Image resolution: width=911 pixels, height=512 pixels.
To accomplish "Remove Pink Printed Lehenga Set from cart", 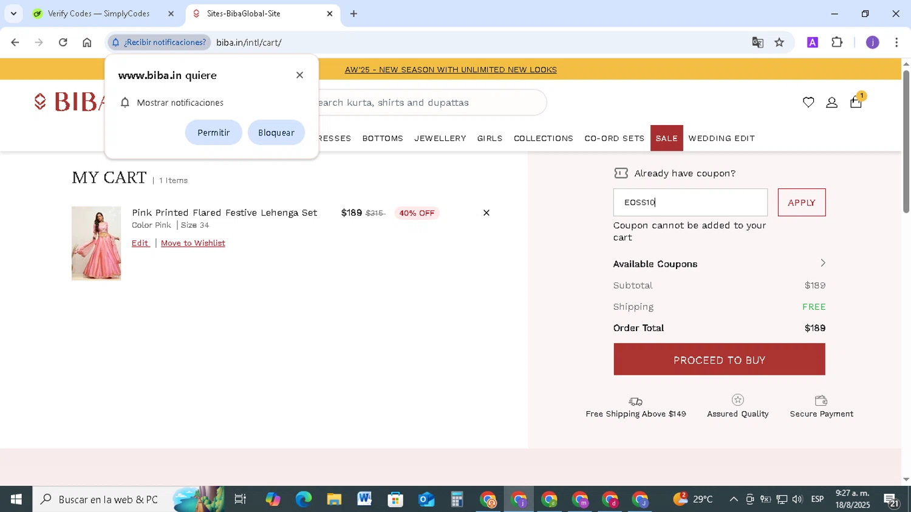I will click(x=486, y=213).
